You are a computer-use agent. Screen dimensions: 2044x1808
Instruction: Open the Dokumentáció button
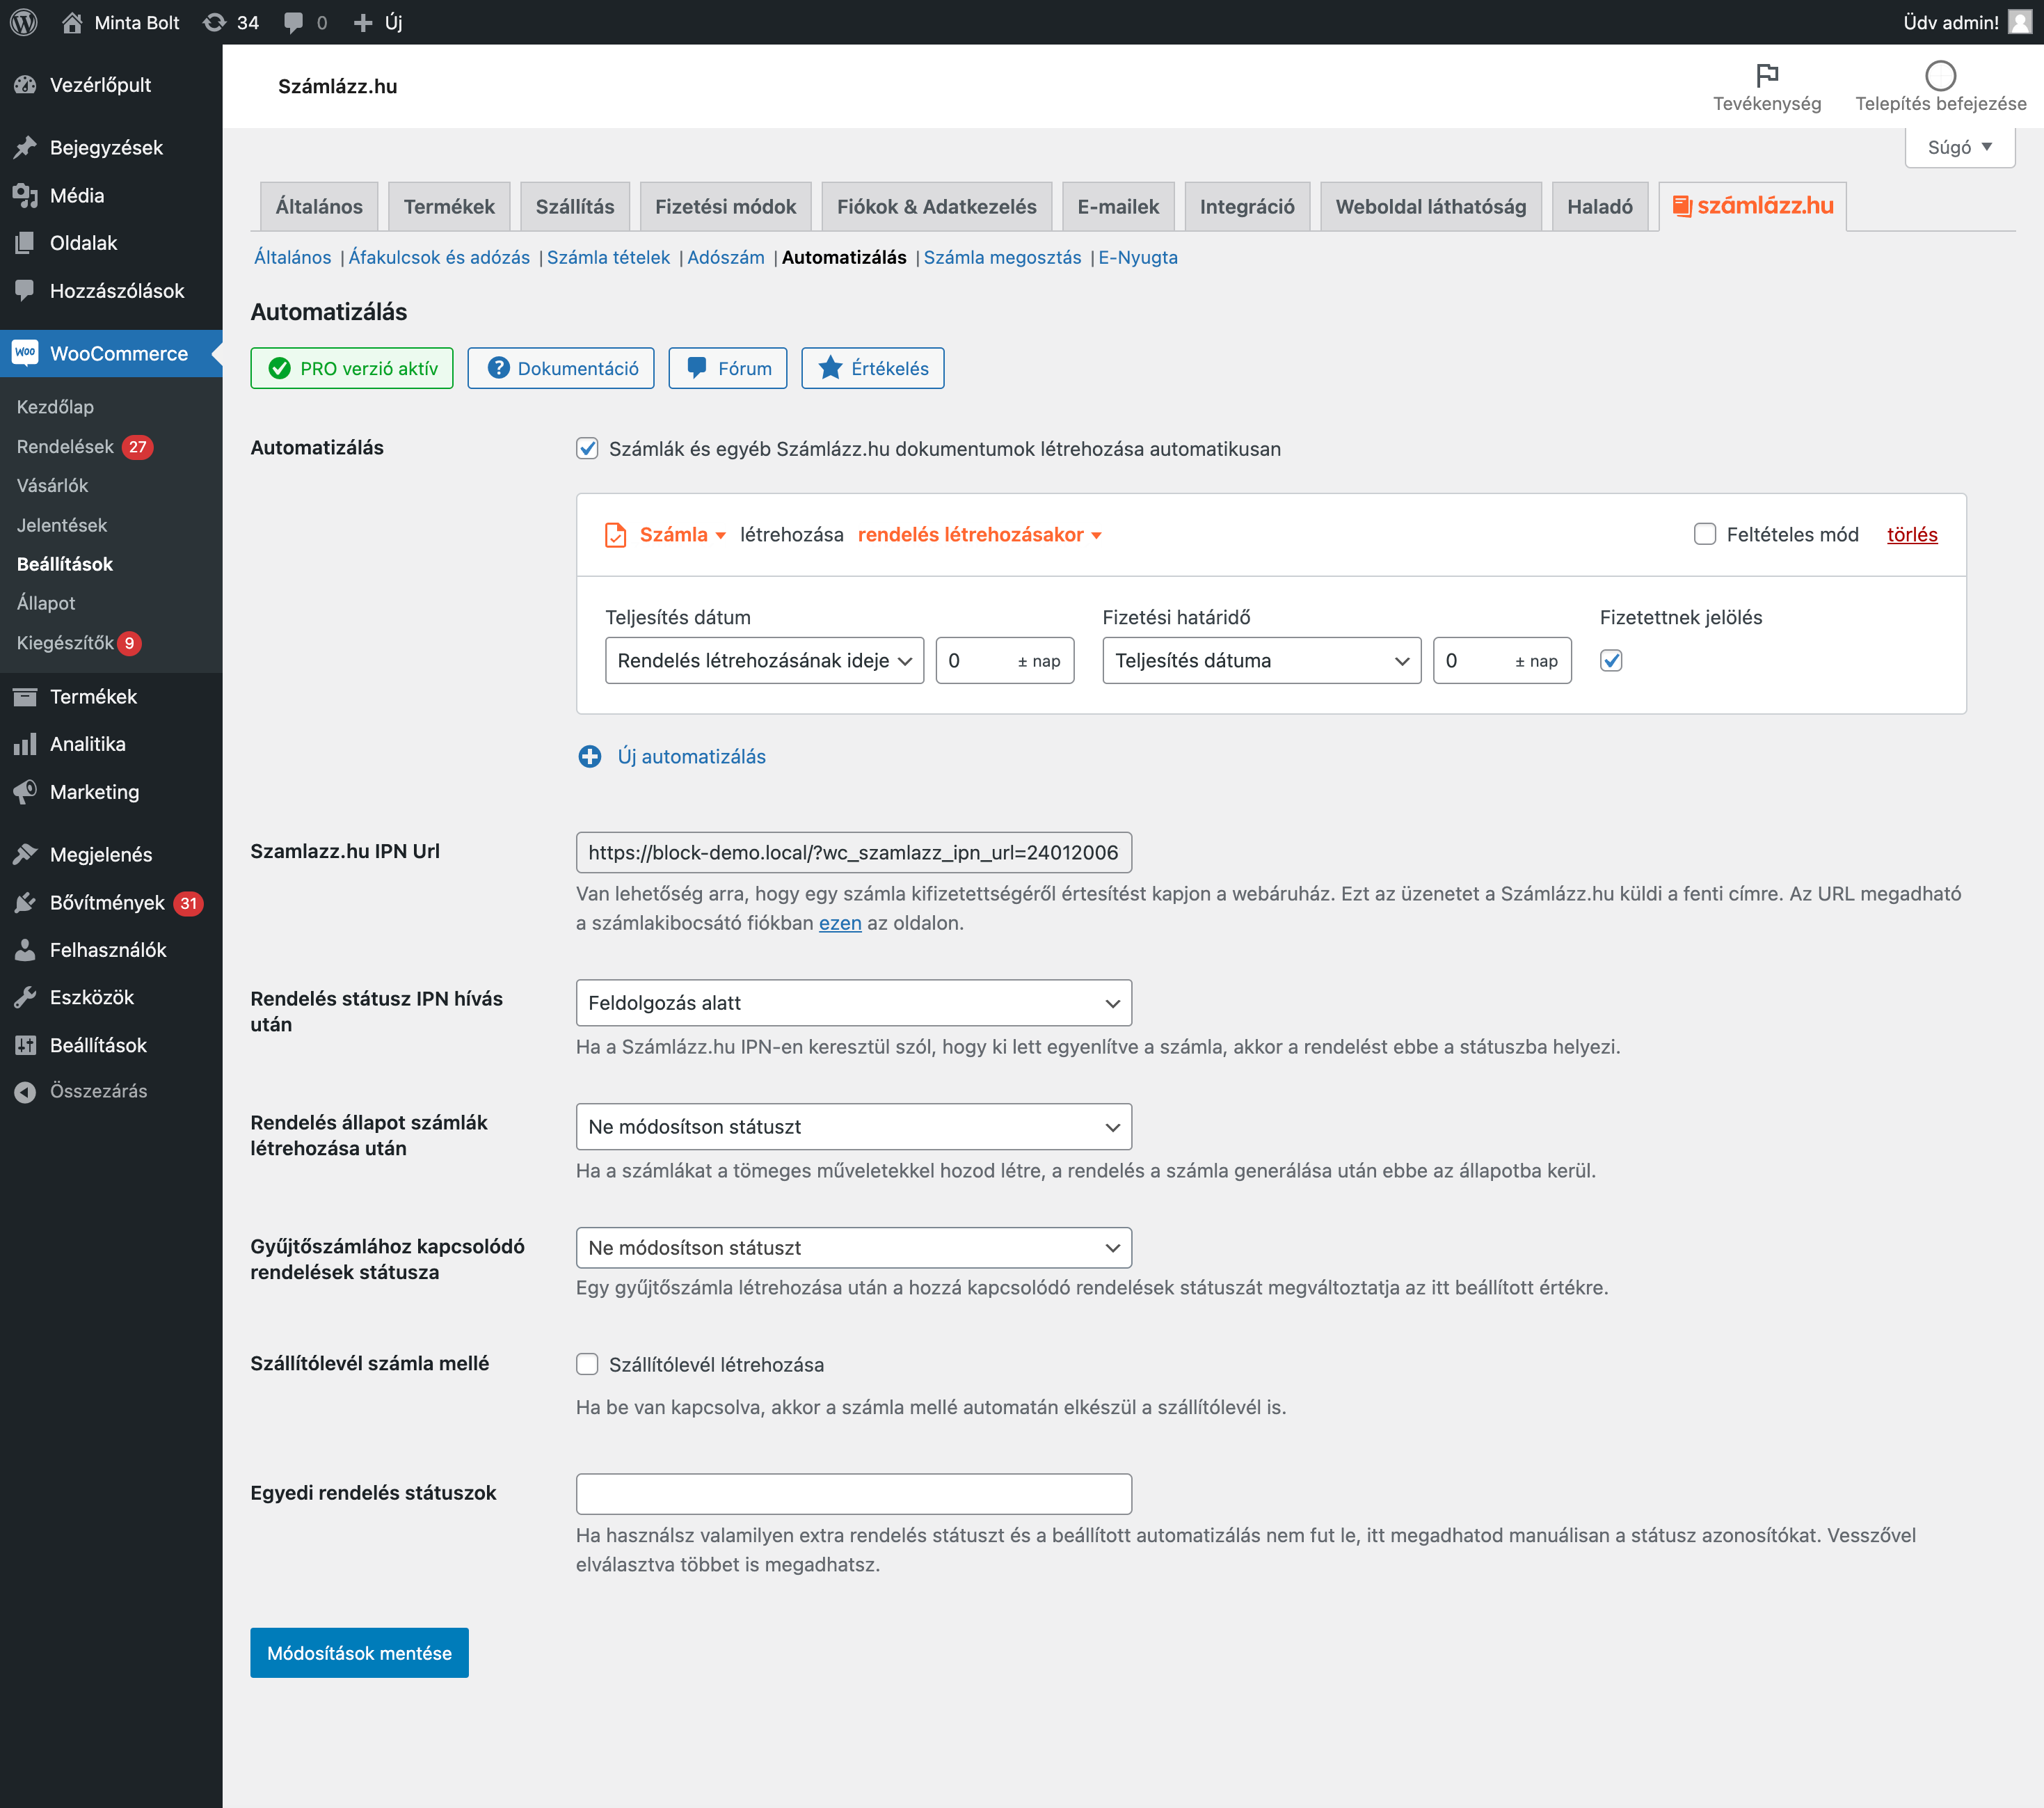(x=561, y=368)
